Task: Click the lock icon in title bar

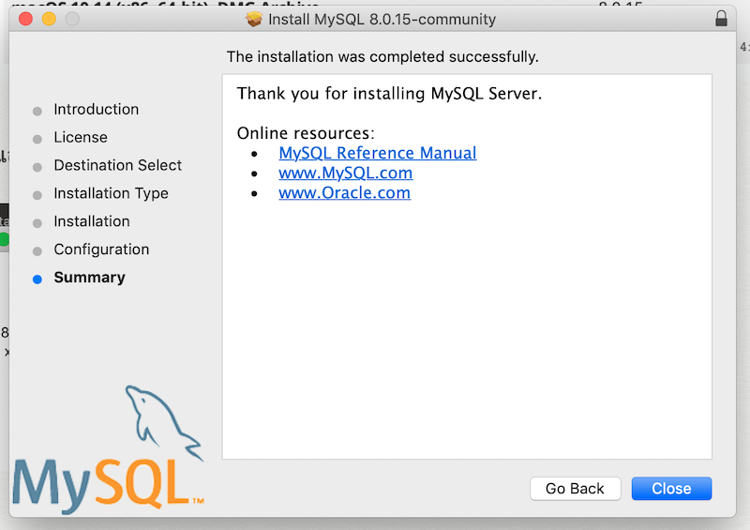Action: pos(721,19)
